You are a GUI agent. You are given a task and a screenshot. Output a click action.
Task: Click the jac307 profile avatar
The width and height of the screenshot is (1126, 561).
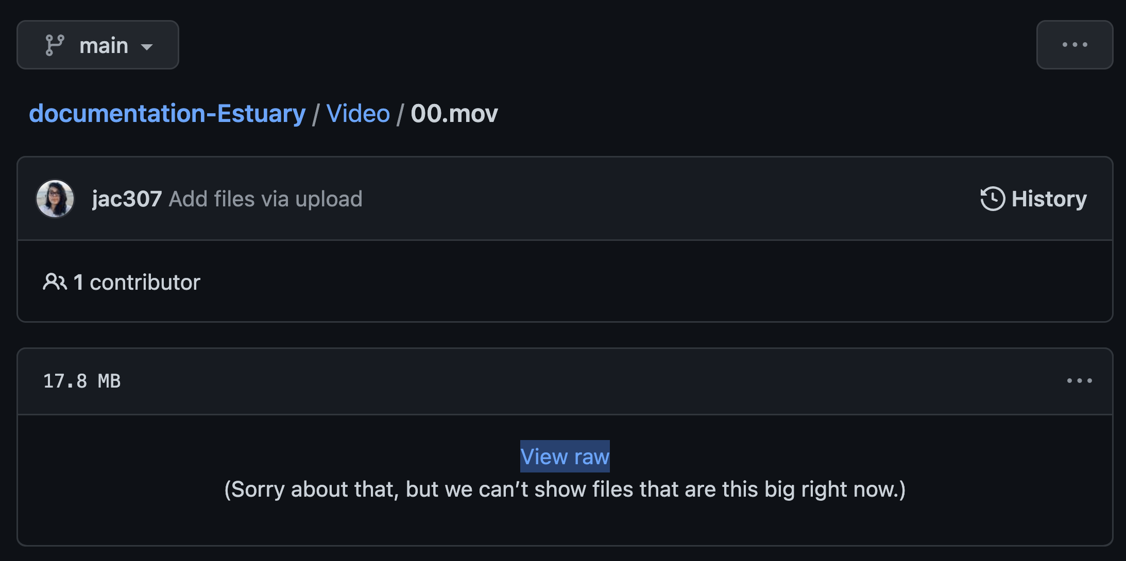(55, 199)
